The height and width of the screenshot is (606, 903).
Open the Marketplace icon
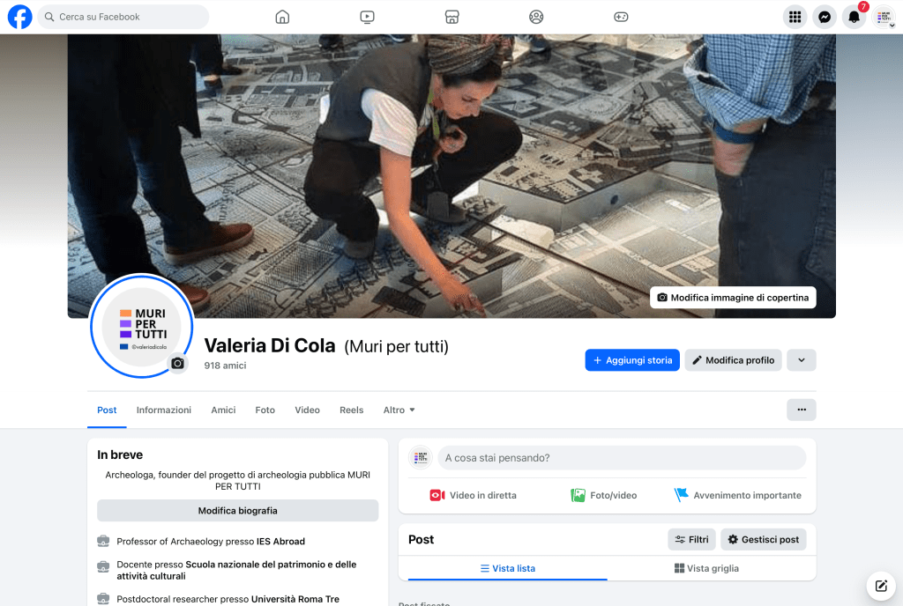coord(451,17)
